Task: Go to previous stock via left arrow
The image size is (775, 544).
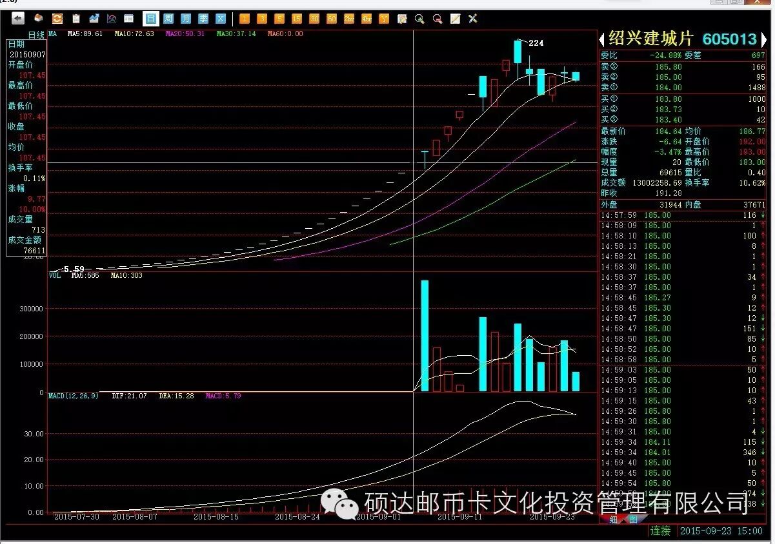Action: point(603,39)
